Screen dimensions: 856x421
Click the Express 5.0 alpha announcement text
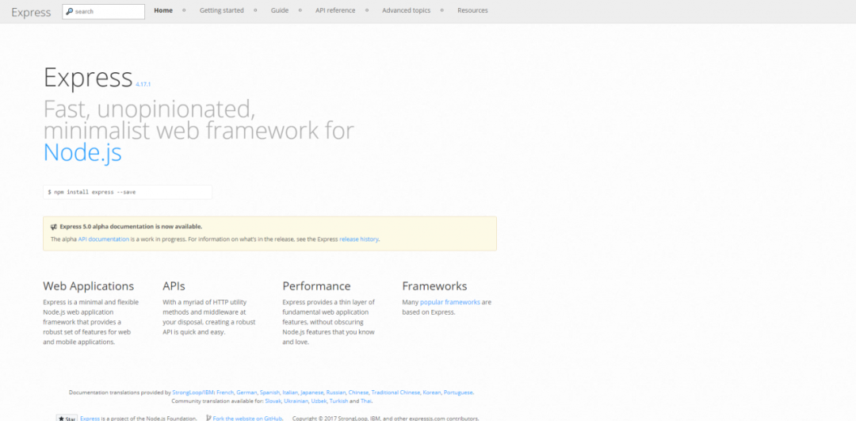pyautogui.click(x=131, y=227)
